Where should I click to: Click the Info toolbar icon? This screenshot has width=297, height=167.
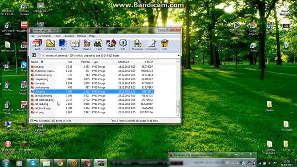coord(123,45)
